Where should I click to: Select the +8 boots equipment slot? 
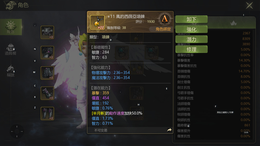click(47, 114)
